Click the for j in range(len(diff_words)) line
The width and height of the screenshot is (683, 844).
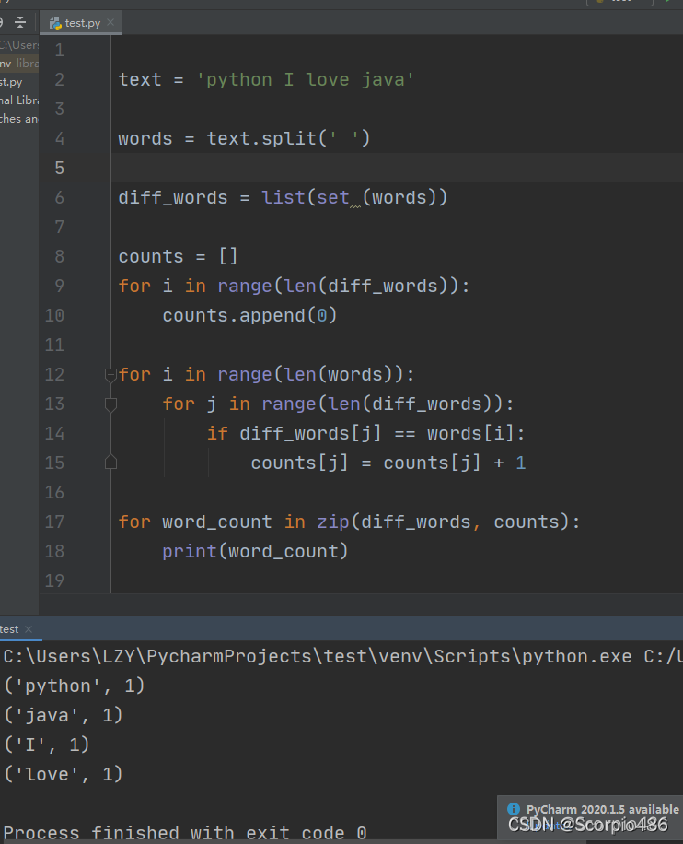tap(338, 404)
